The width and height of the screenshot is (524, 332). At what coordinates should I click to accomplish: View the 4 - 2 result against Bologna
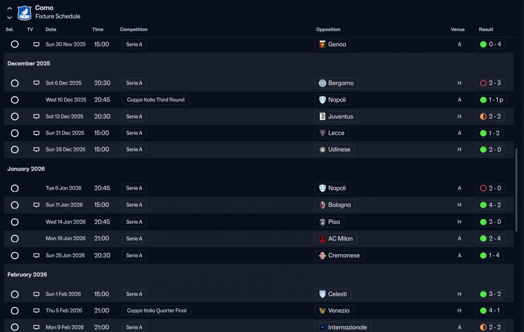tap(490, 205)
